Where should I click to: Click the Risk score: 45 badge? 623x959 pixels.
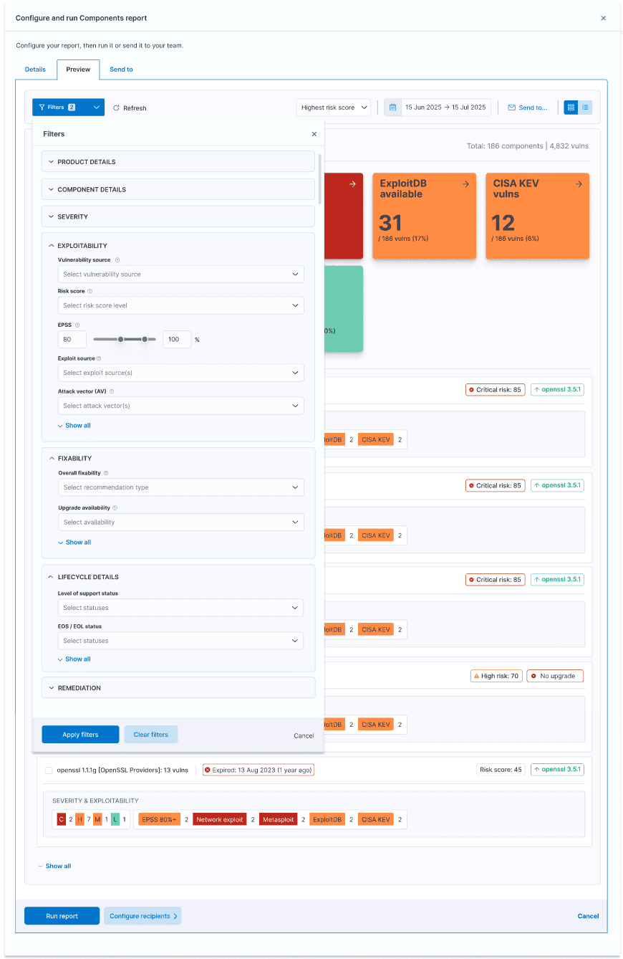[x=501, y=770]
